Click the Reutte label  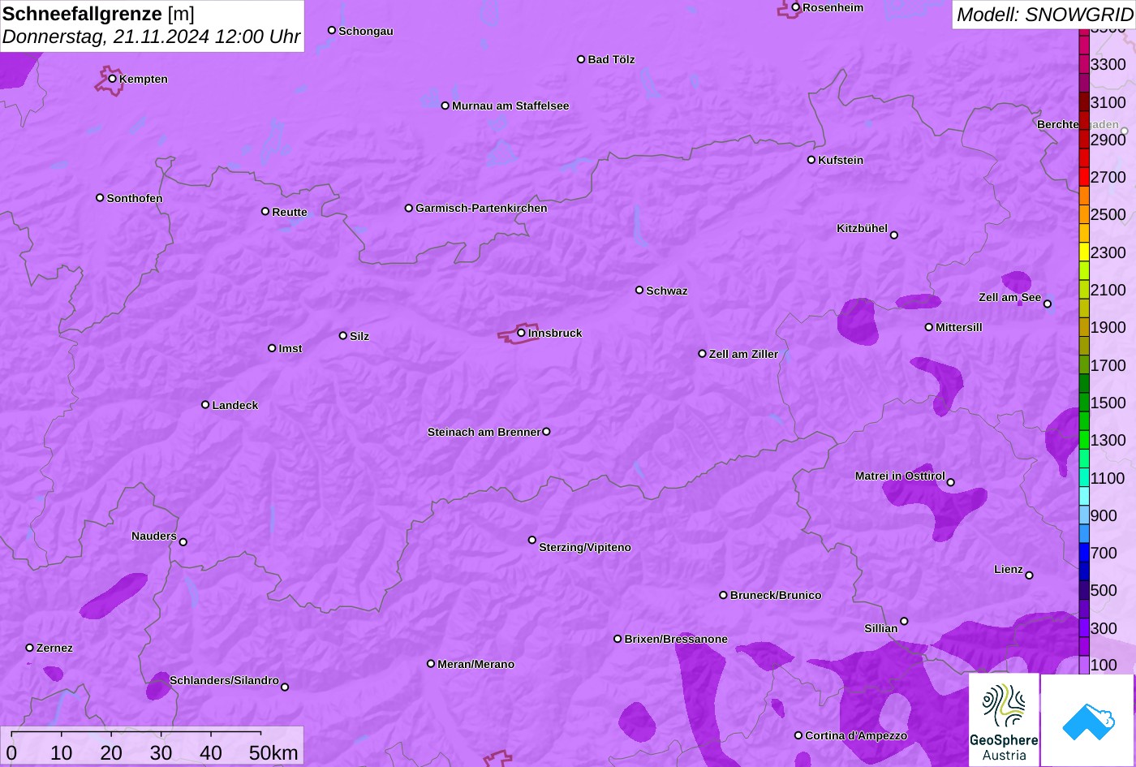pos(290,213)
